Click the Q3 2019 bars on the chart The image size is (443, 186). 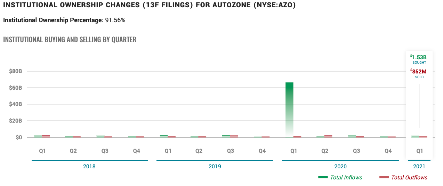230,136
